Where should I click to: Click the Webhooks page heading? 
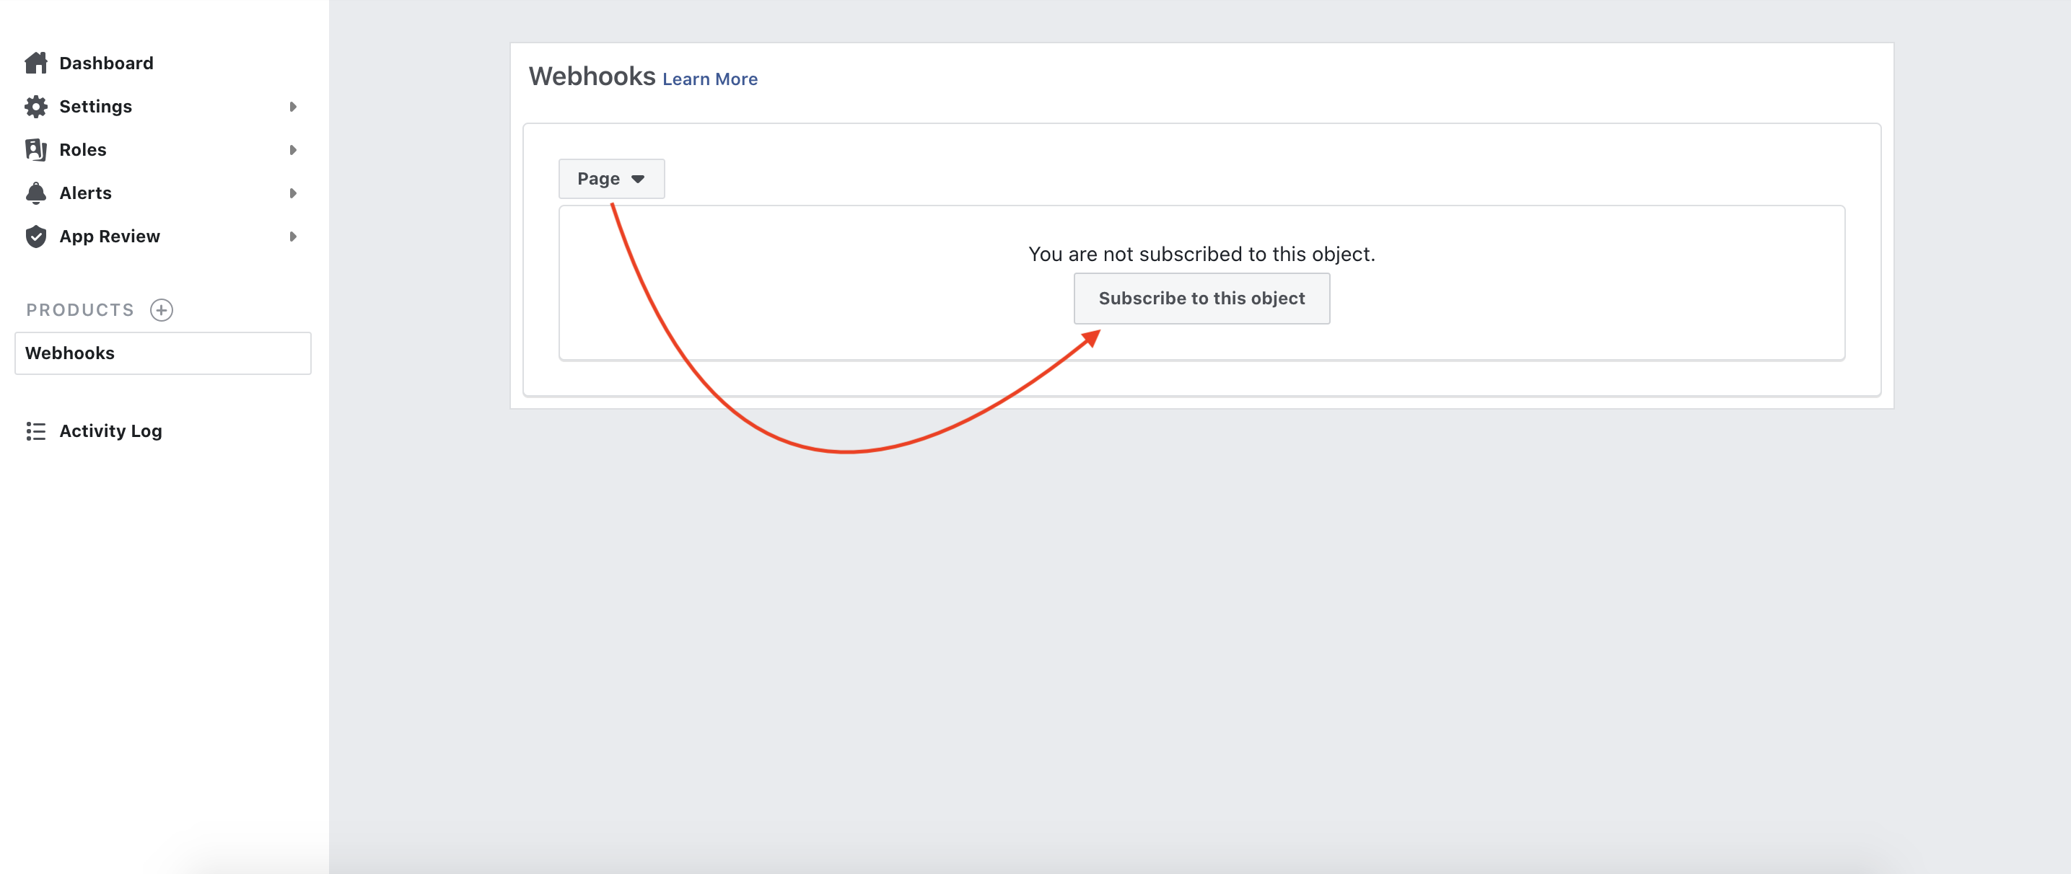pos(592,76)
